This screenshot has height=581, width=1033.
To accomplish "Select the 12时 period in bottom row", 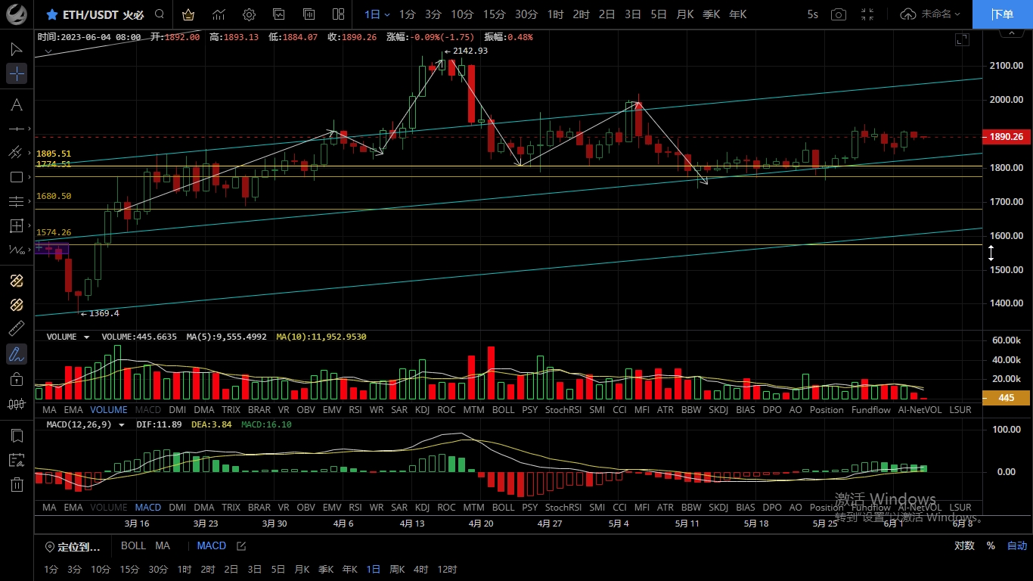I will point(447,570).
